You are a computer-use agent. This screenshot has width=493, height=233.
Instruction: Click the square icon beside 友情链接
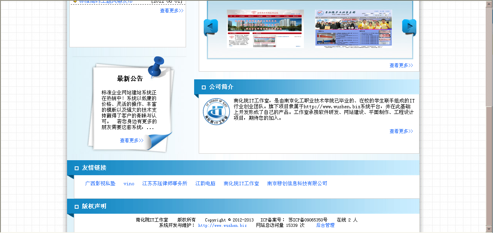click(x=76, y=168)
